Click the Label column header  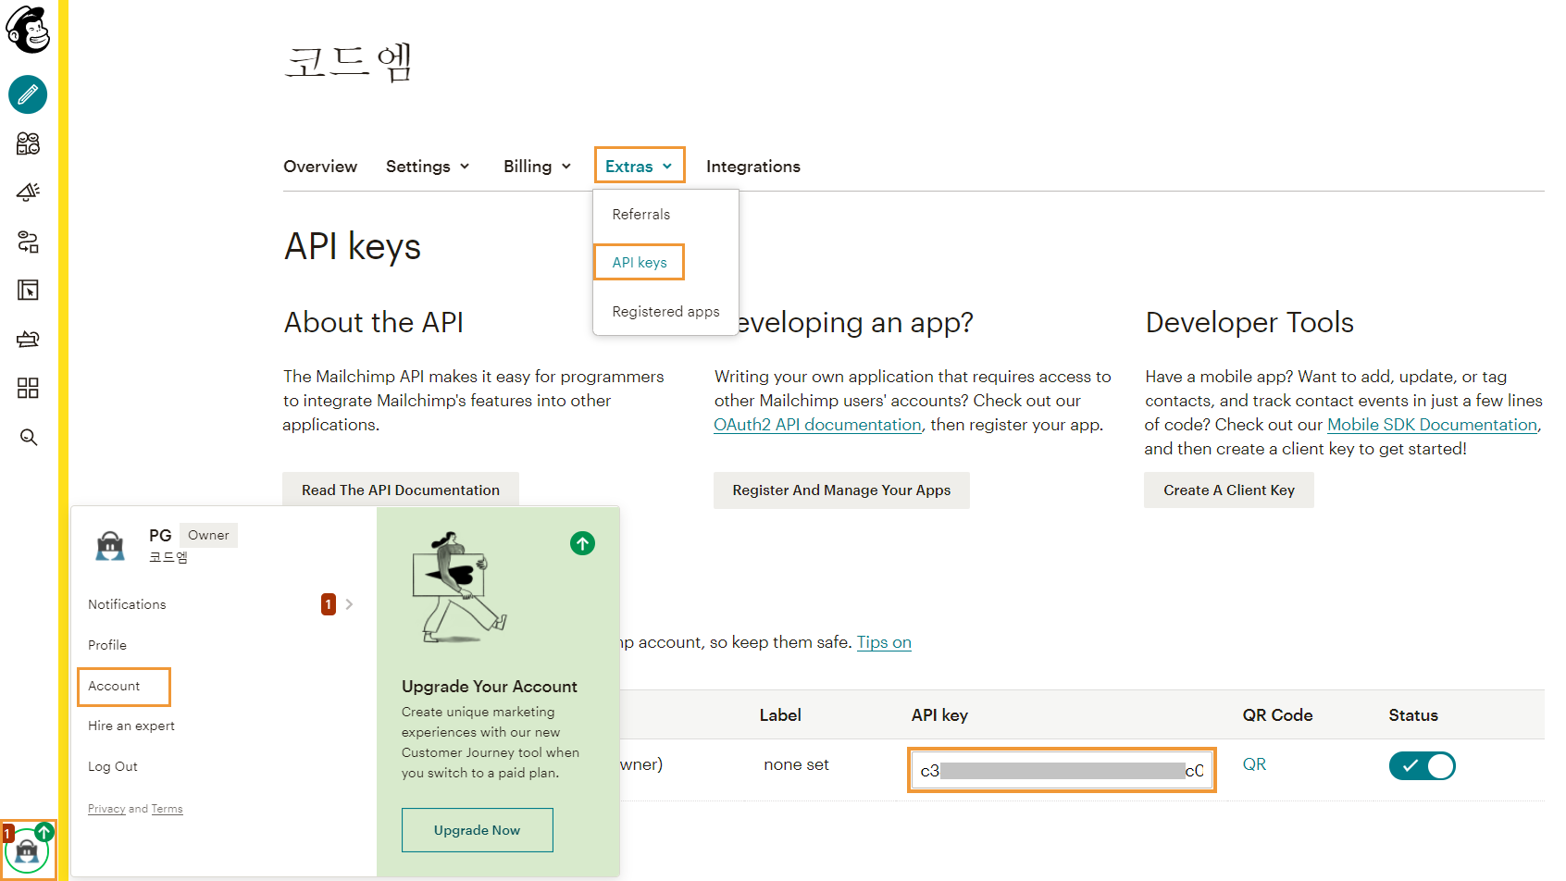coord(780,715)
